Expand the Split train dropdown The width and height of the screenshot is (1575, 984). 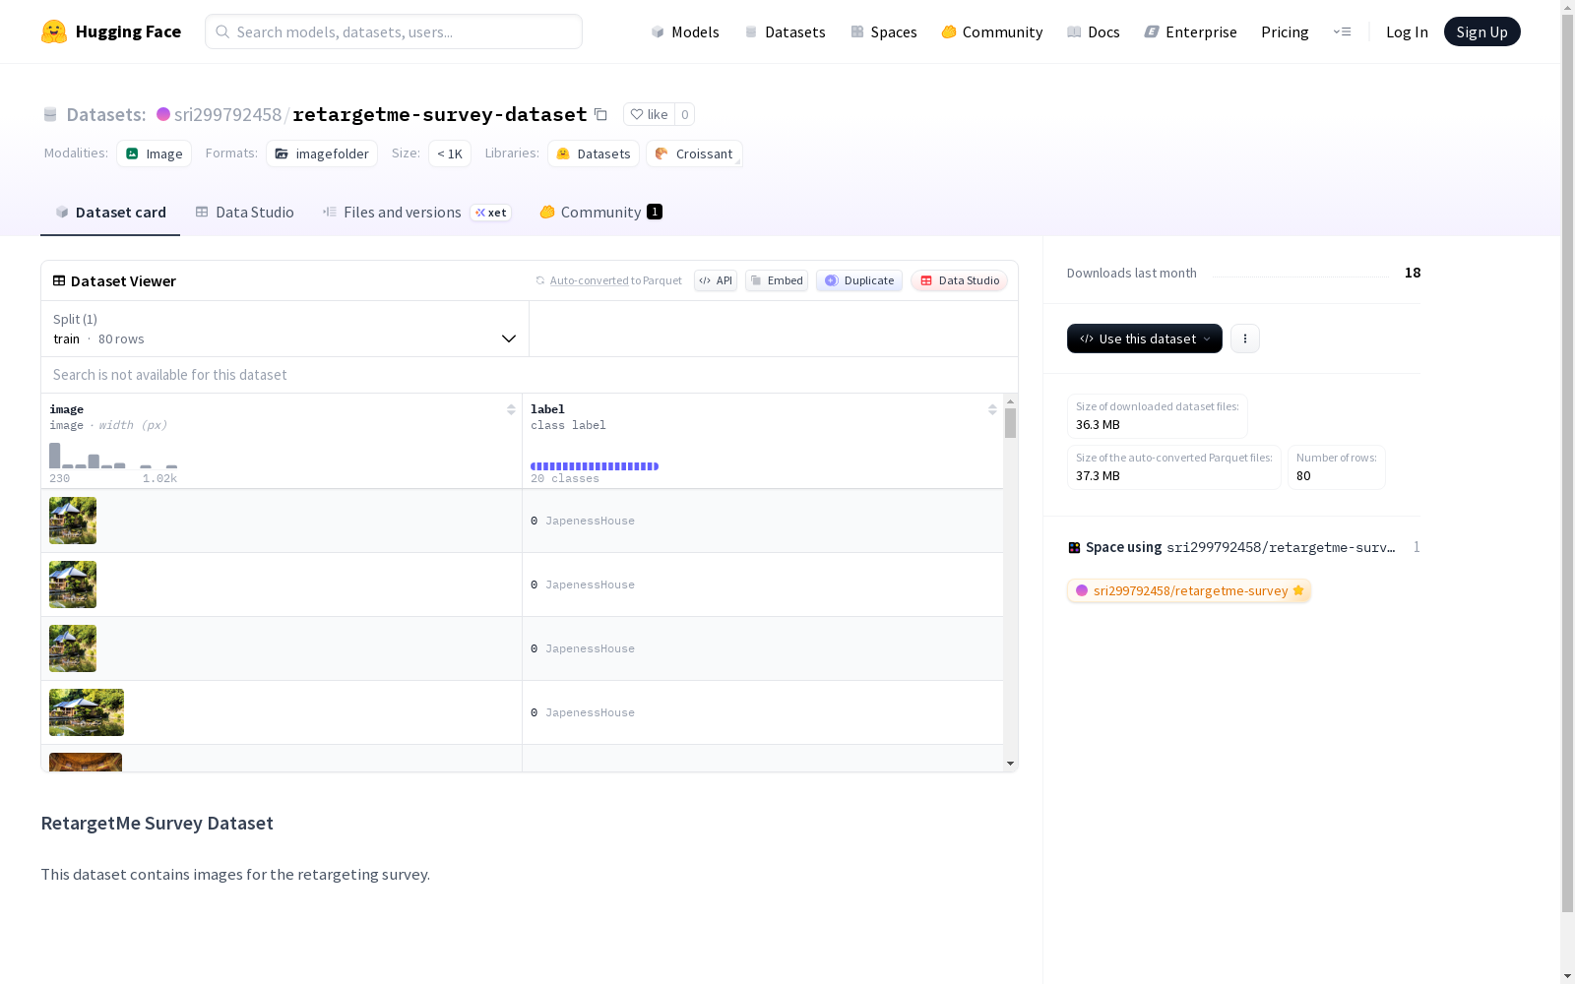click(285, 329)
